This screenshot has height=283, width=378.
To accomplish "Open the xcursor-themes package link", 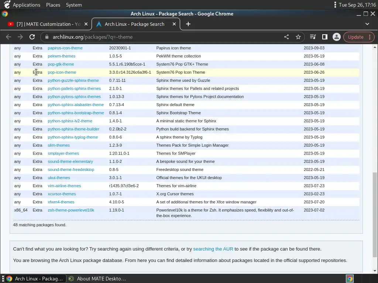I will (x=62, y=194).
